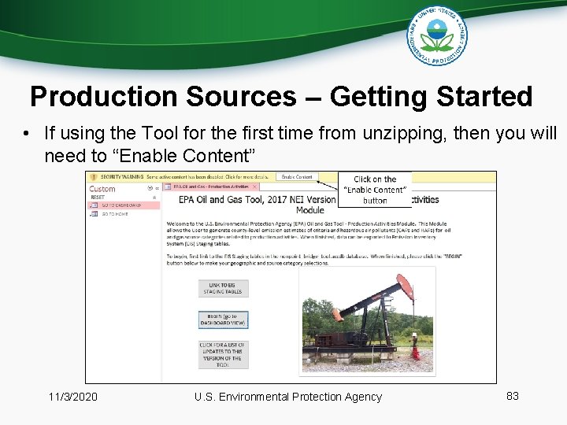Click the security warning shield icon
This screenshot has height=425, width=567.
point(94,177)
